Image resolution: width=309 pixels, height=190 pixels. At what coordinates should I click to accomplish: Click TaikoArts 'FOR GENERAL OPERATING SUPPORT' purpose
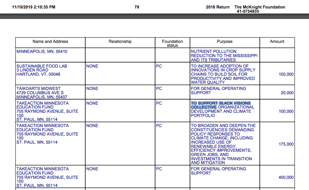[x=218, y=91]
